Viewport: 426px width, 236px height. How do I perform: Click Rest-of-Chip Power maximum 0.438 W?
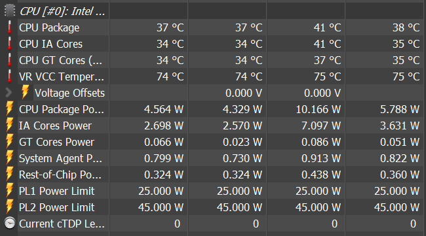tap(321, 175)
